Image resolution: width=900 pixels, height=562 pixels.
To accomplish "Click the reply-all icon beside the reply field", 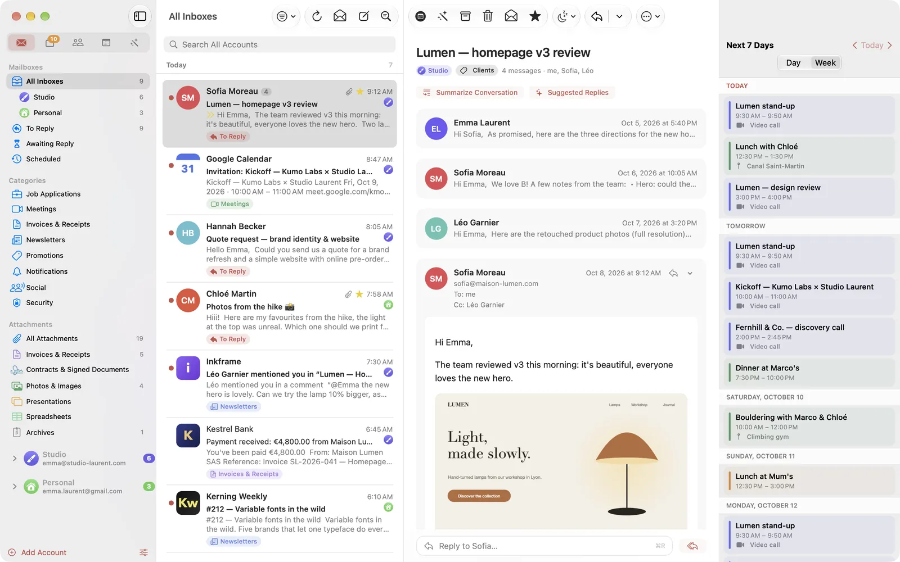I will click(692, 546).
